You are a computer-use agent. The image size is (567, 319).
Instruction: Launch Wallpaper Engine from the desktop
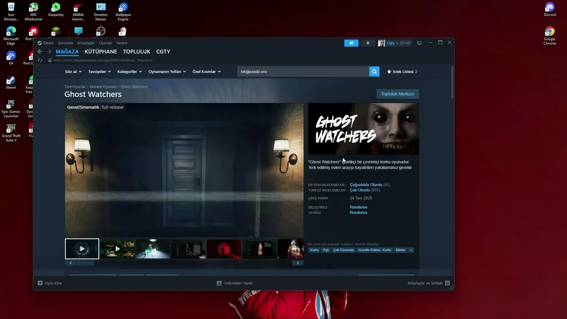tap(123, 12)
